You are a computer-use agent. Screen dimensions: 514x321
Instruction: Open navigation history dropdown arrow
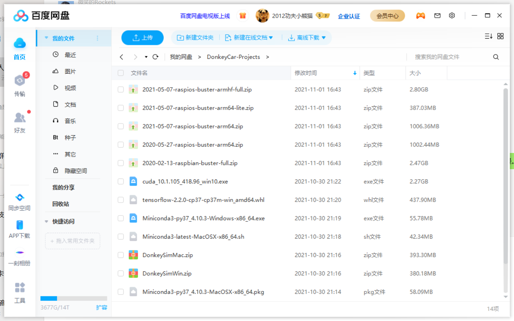[x=146, y=57]
